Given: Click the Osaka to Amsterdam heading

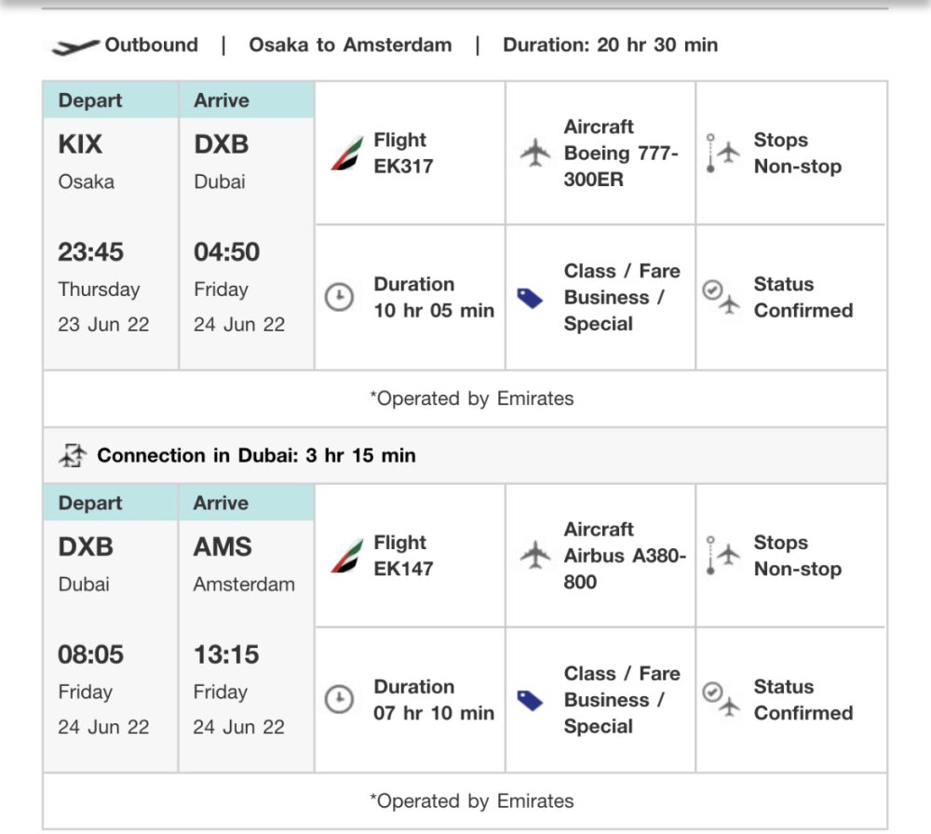Looking at the screenshot, I should [x=350, y=45].
